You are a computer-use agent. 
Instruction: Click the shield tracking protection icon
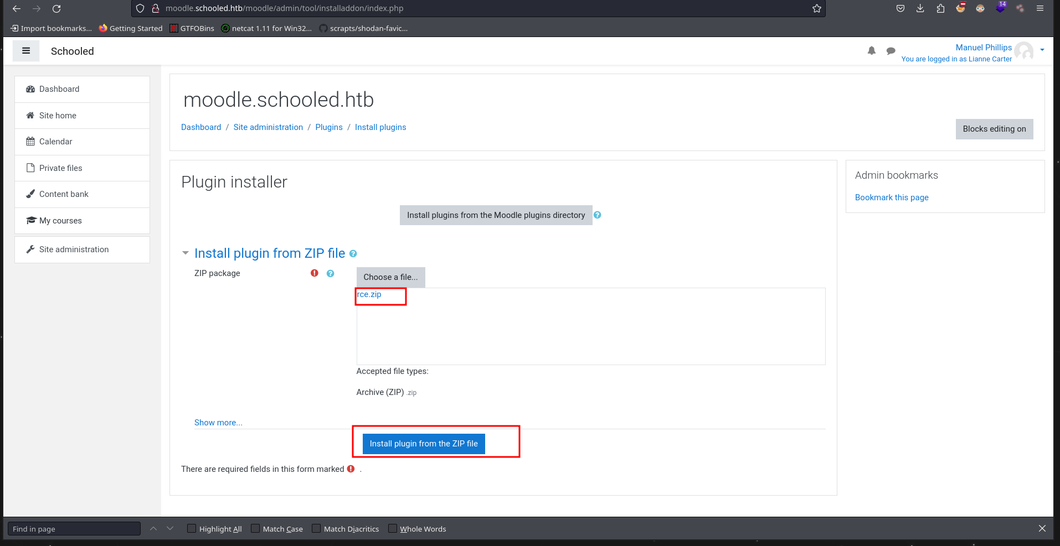(140, 8)
